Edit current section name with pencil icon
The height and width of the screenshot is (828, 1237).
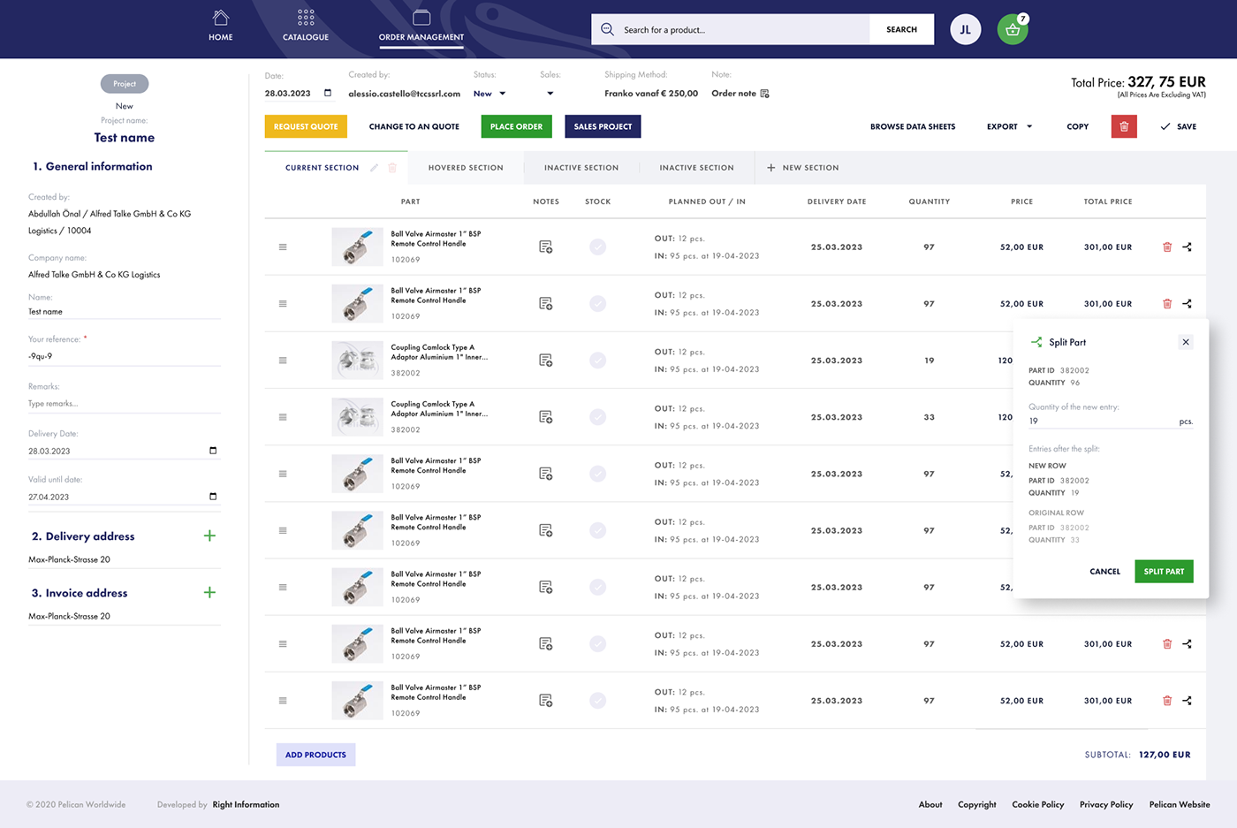pyautogui.click(x=375, y=168)
